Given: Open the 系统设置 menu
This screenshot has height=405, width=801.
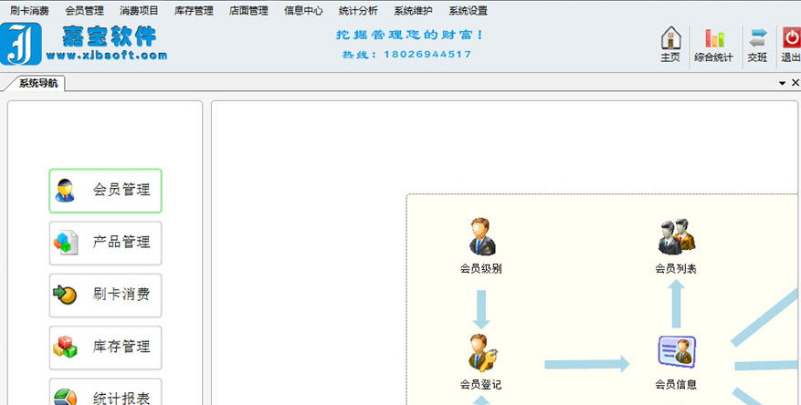Looking at the screenshot, I should [x=468, y=10].
